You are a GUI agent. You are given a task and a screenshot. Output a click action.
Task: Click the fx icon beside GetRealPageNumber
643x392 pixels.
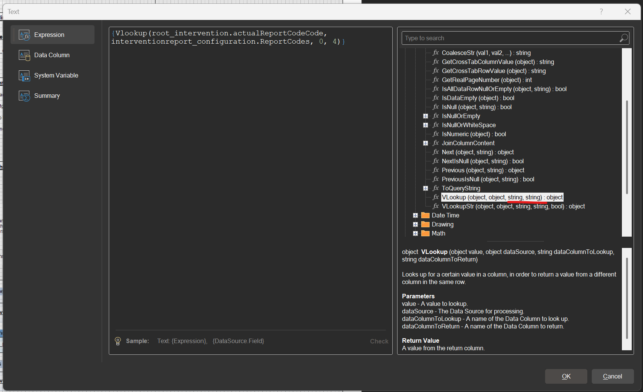(x=436, y=80)
